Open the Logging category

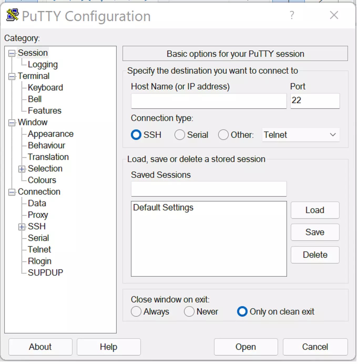pos(43,64)
